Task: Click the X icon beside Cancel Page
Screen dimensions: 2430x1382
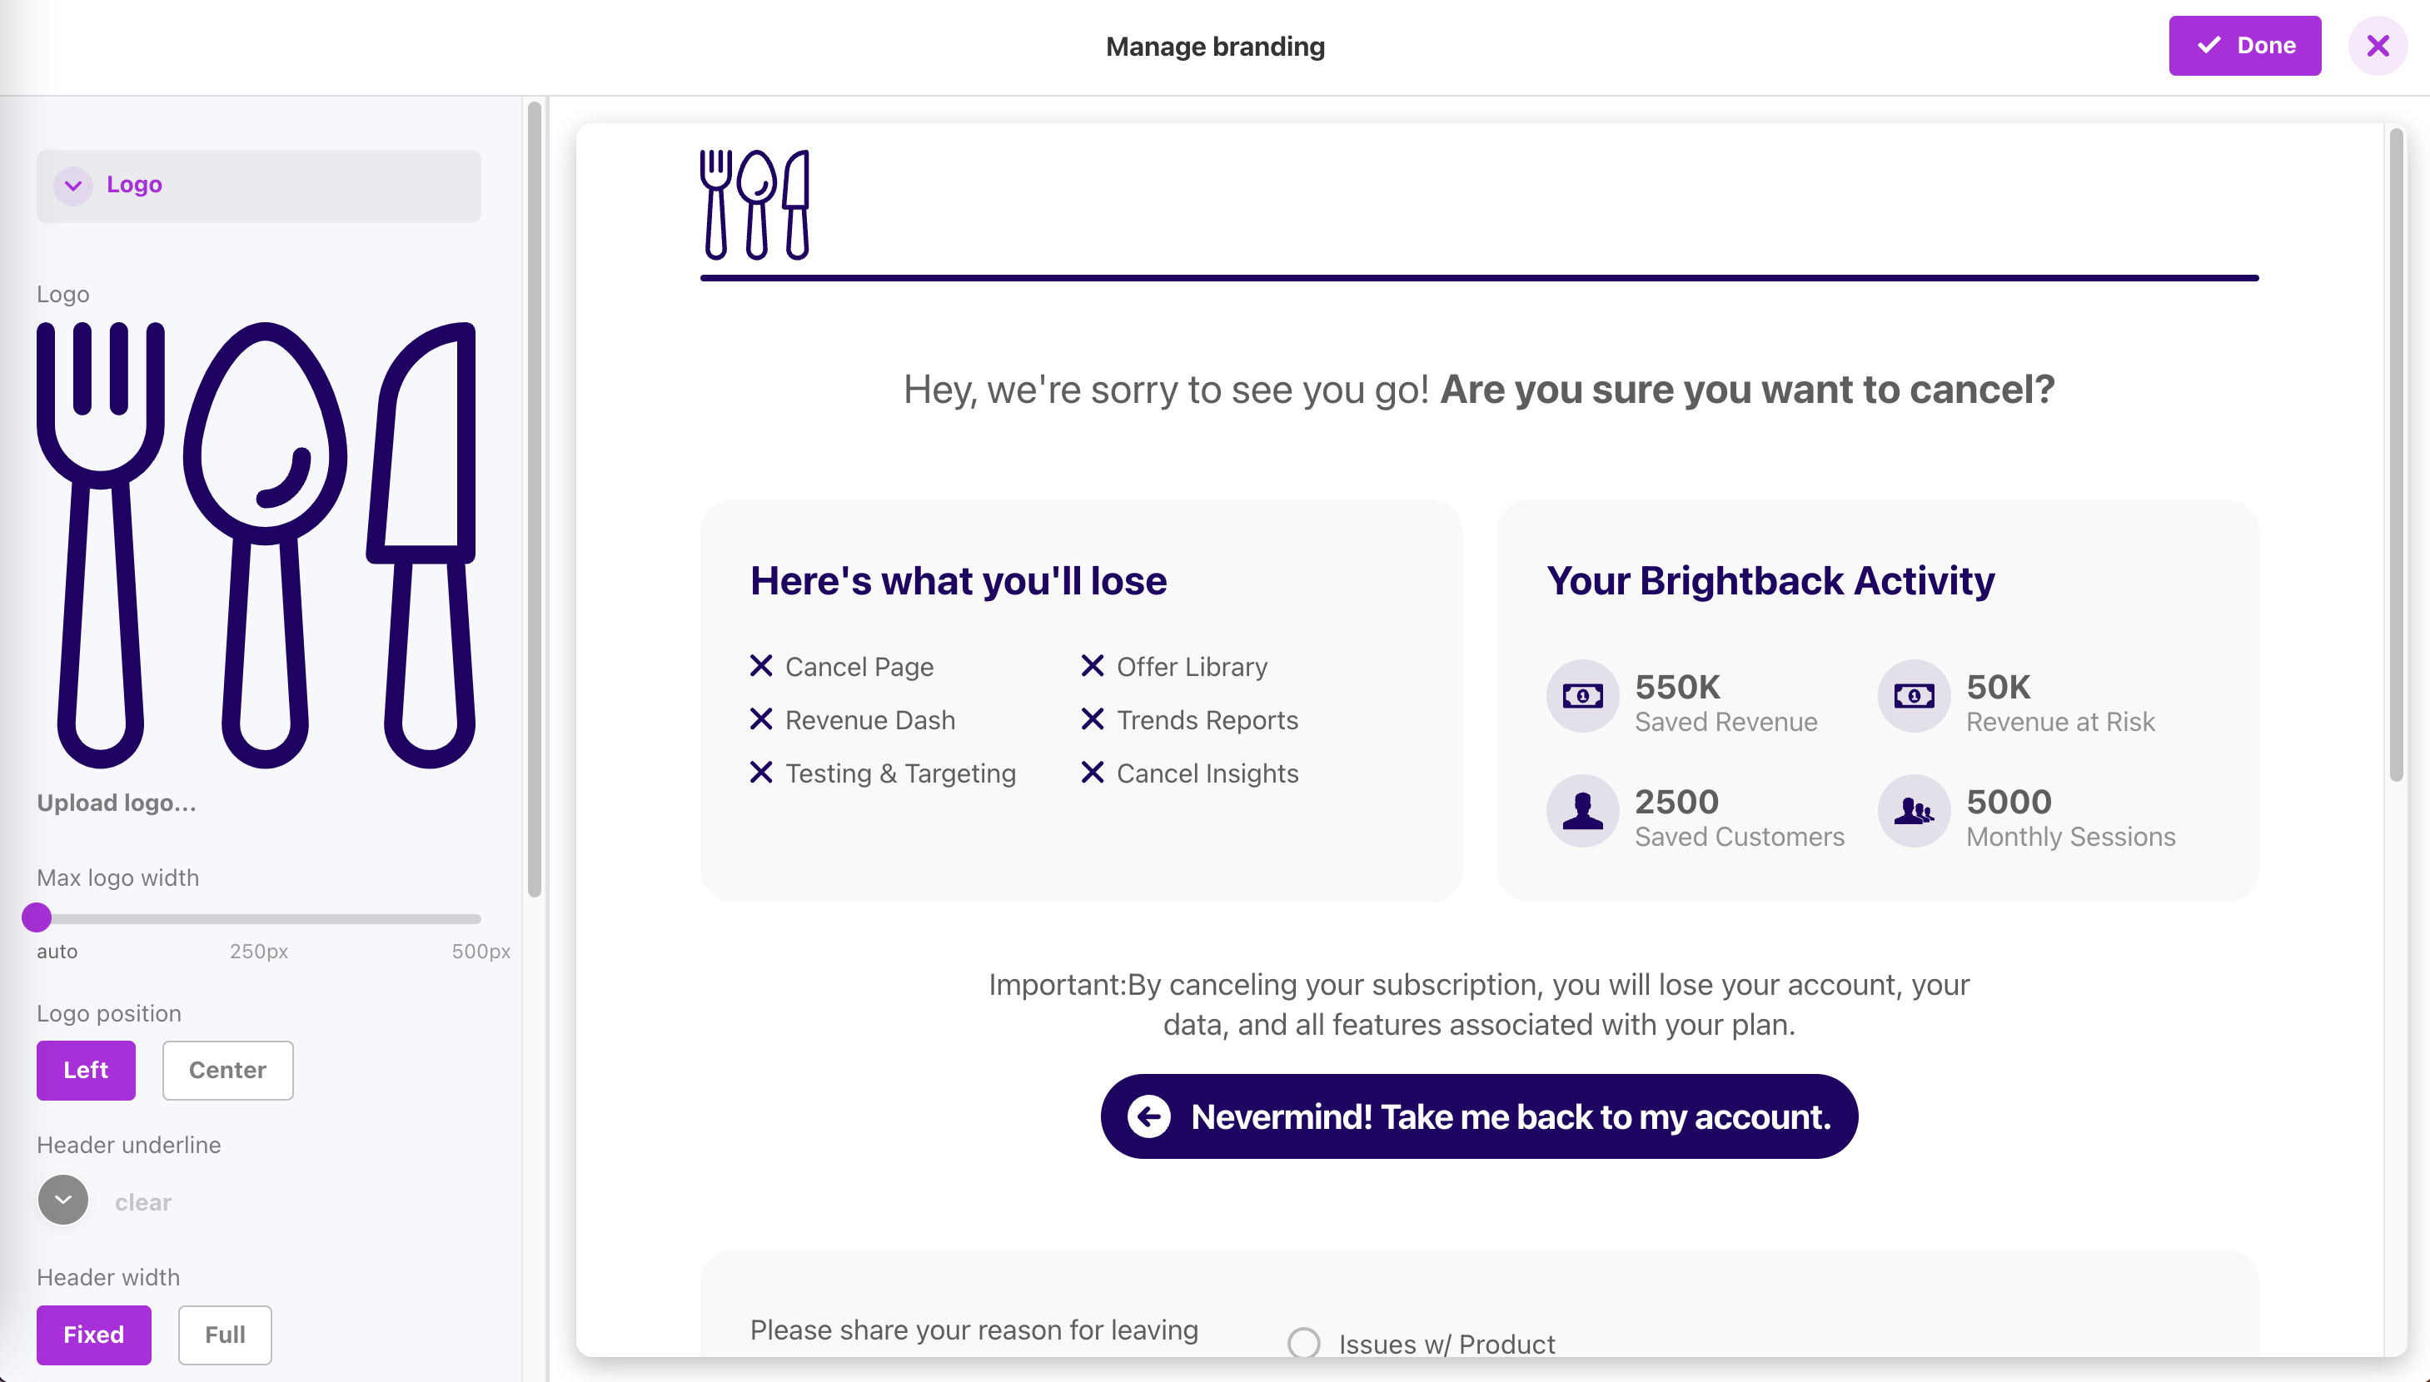Action: coord(760,665)
